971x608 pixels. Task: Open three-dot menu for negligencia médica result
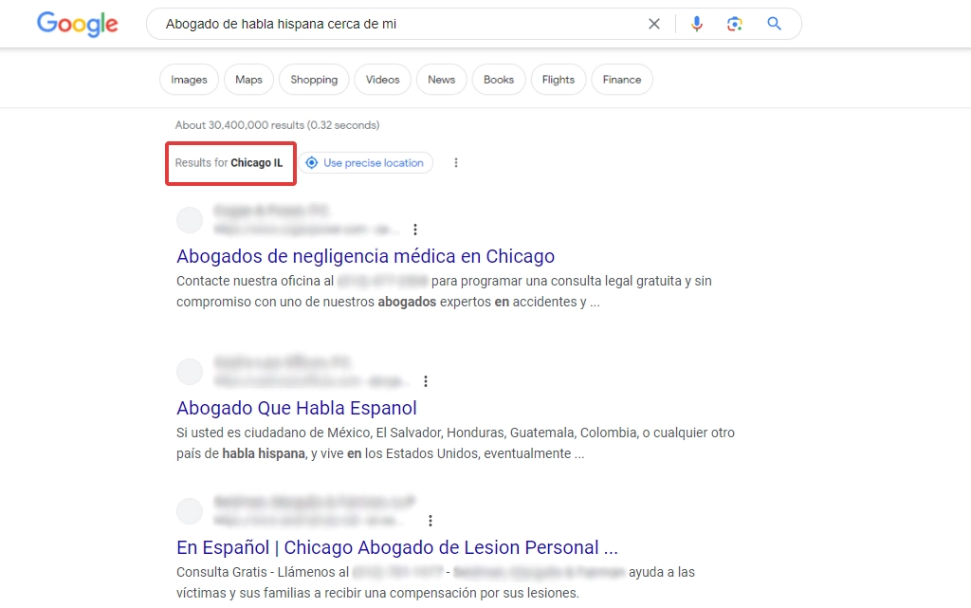[415, 230]
